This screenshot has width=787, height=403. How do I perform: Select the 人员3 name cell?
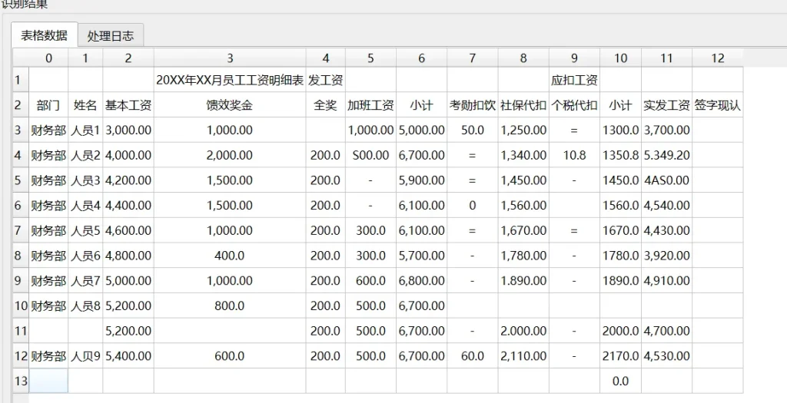point(85,180)
